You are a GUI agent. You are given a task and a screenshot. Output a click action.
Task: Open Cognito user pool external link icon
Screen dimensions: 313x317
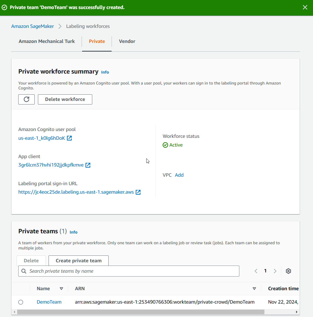click(69, 138)
